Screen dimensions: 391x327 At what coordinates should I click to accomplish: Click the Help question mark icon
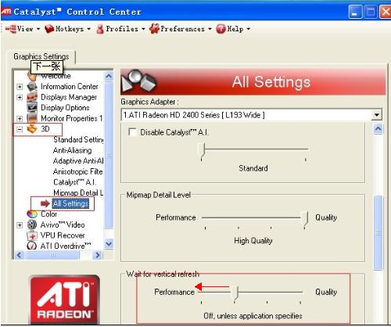coord(221,29)
